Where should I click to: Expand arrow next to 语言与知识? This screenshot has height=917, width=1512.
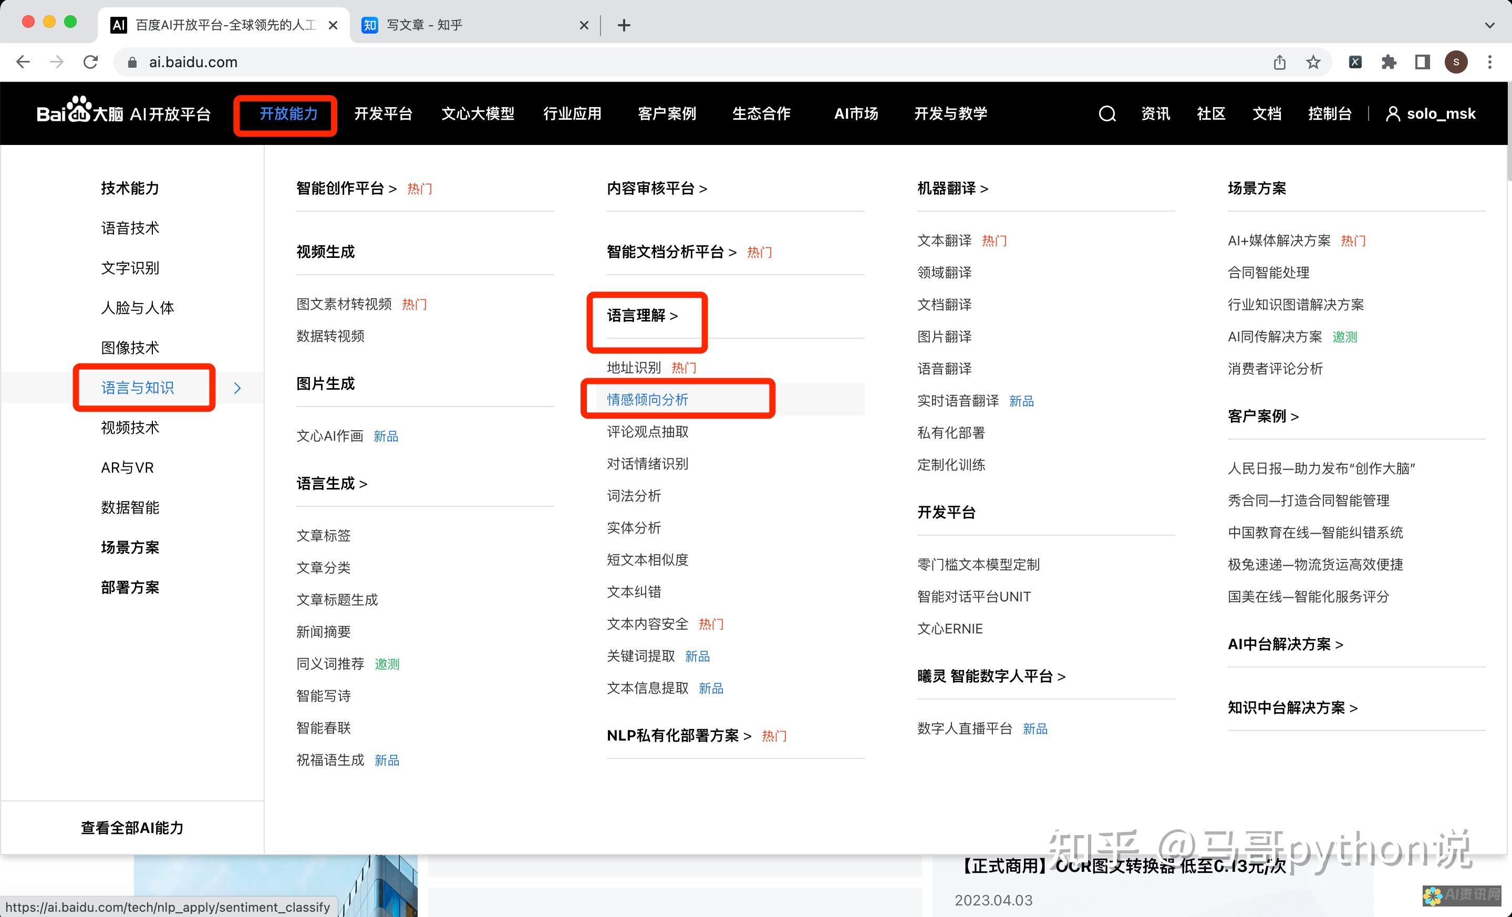coord(237,388)
